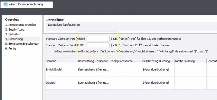The width and height of the screenshot is (217, 100).
Task: Go to step 2. Beschriftung
Action: (x=15, y=30)
